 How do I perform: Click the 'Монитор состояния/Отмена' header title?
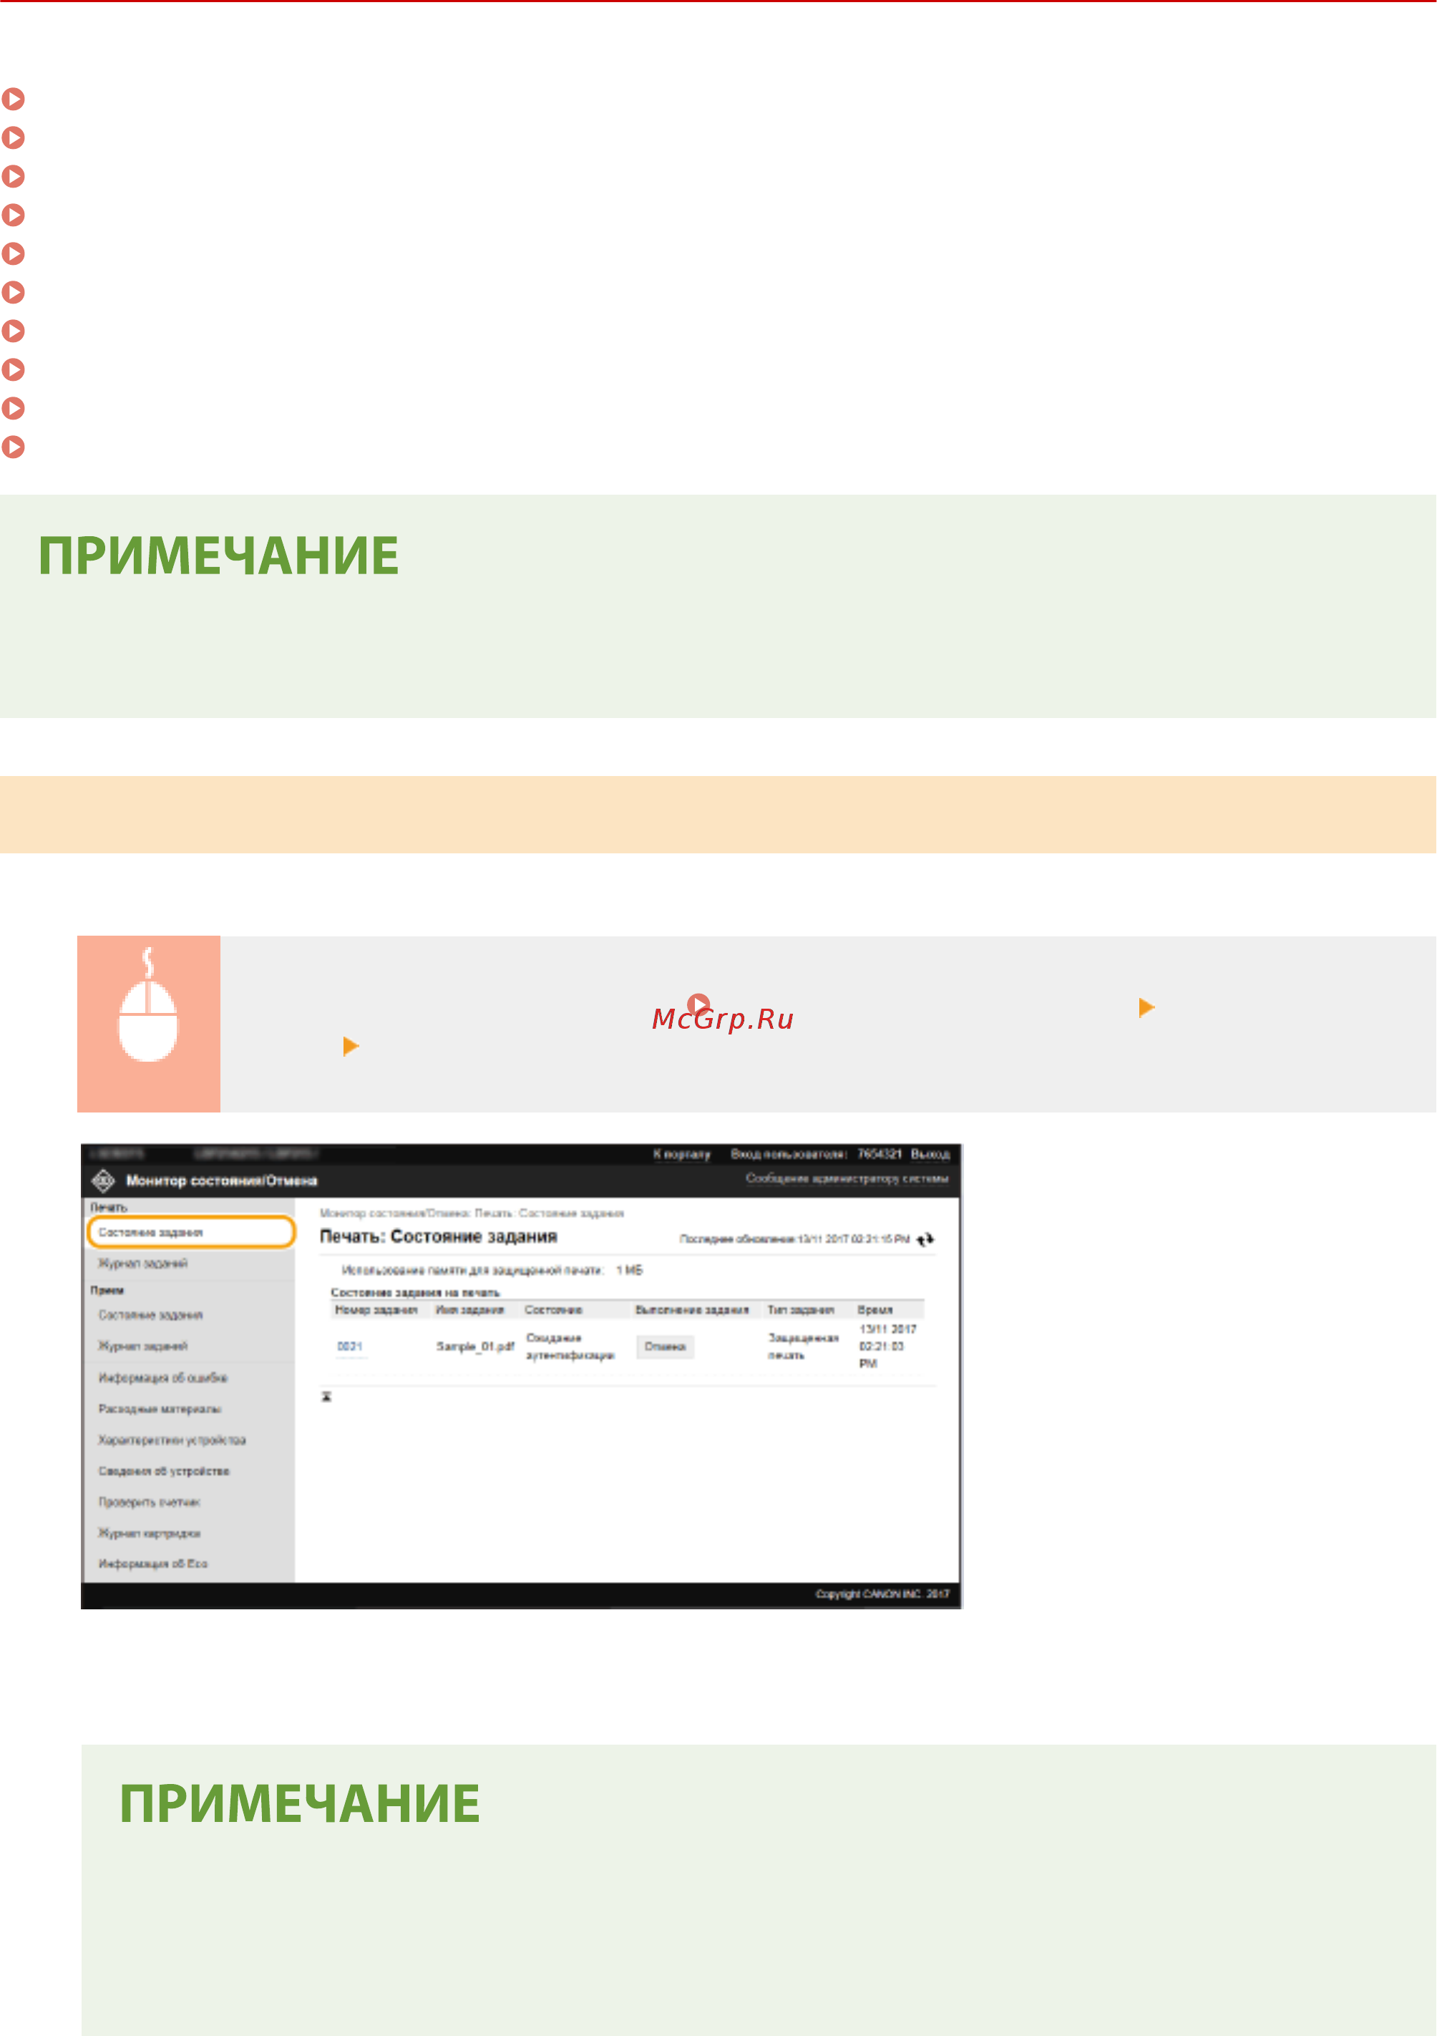tap(222, 1181)
